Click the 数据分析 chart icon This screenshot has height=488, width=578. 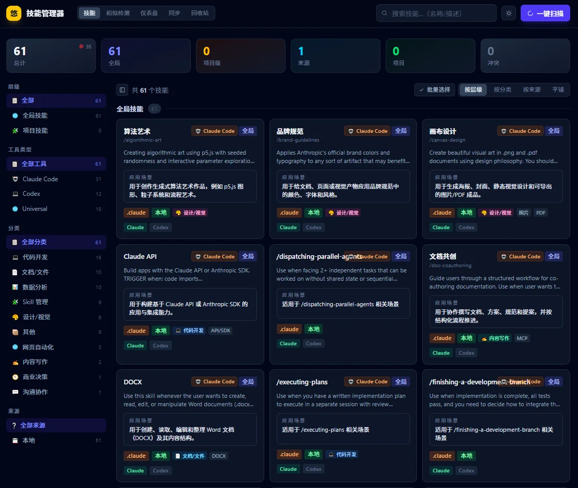pyautogui.click(x=15, y=287)
